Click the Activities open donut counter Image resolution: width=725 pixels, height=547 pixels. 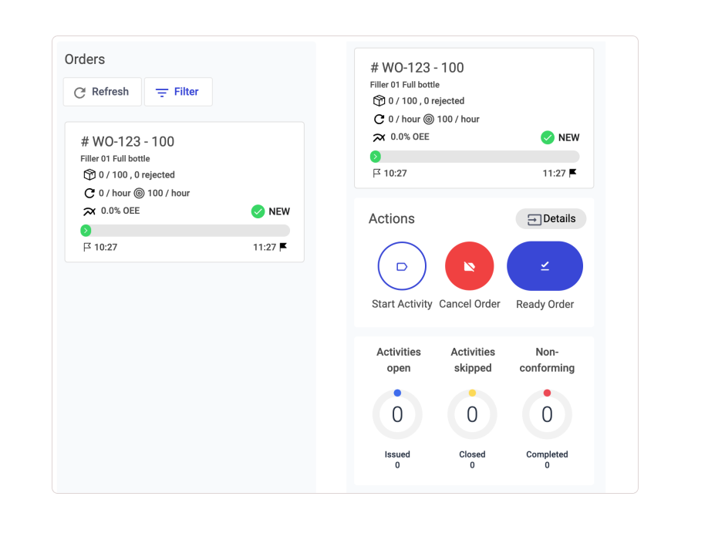(397, 415)
